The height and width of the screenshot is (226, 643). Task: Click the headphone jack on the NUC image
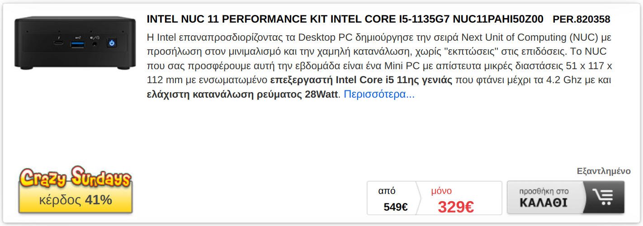click(95, 44)
